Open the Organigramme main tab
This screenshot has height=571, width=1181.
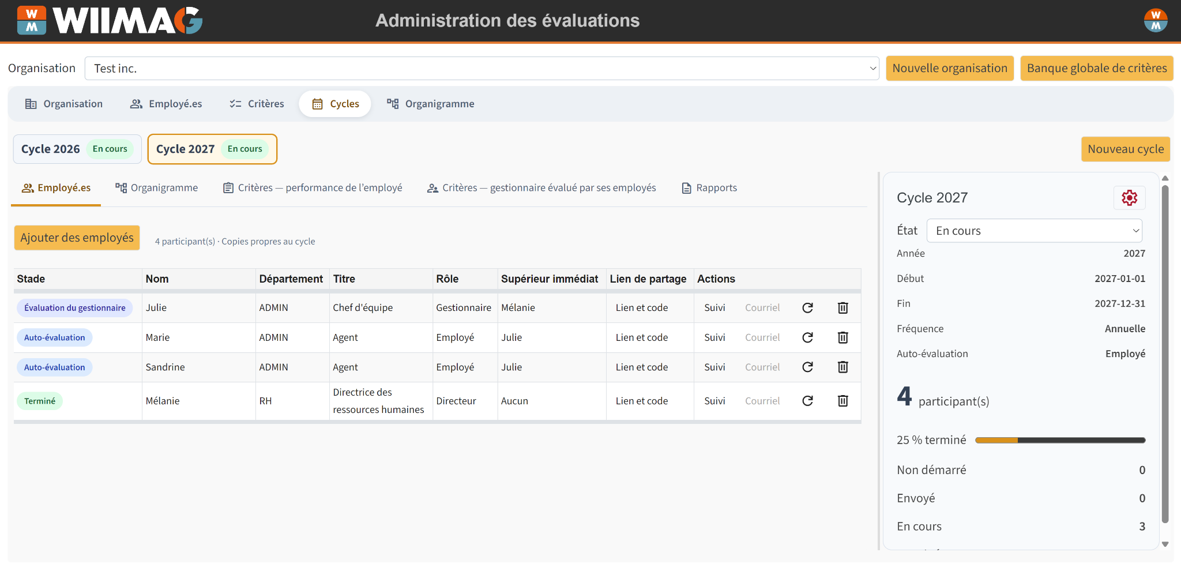431,104
